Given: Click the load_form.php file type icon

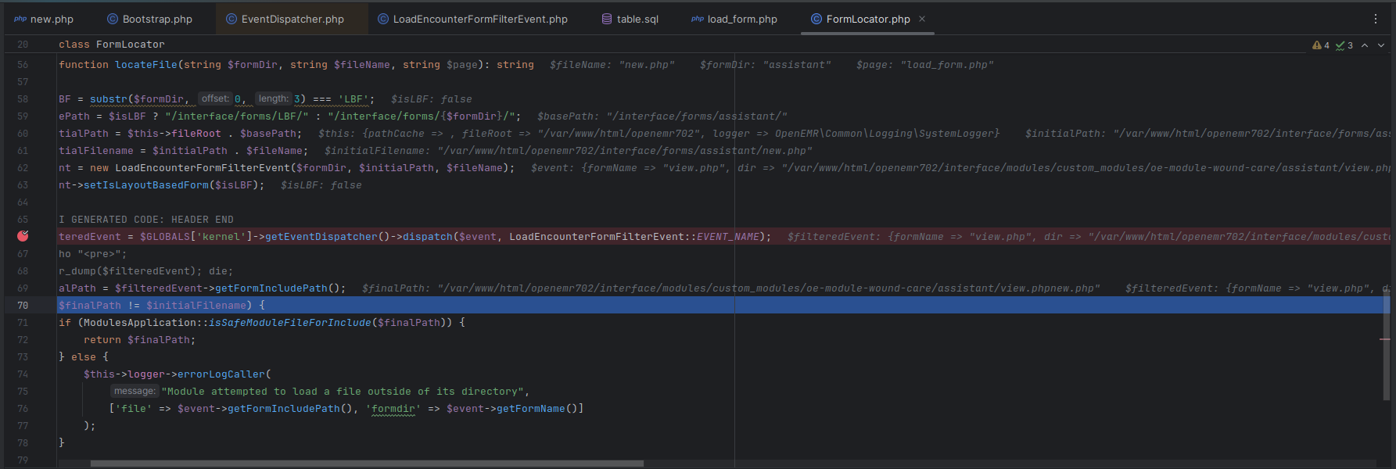Looking at the screenshot, I should click(x=698, y=19).
